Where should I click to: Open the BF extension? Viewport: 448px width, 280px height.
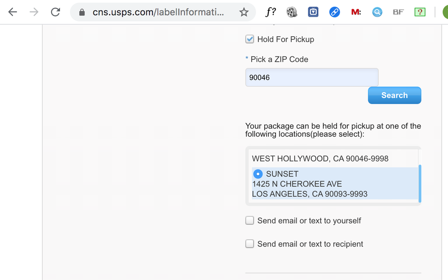pos(398,12)
